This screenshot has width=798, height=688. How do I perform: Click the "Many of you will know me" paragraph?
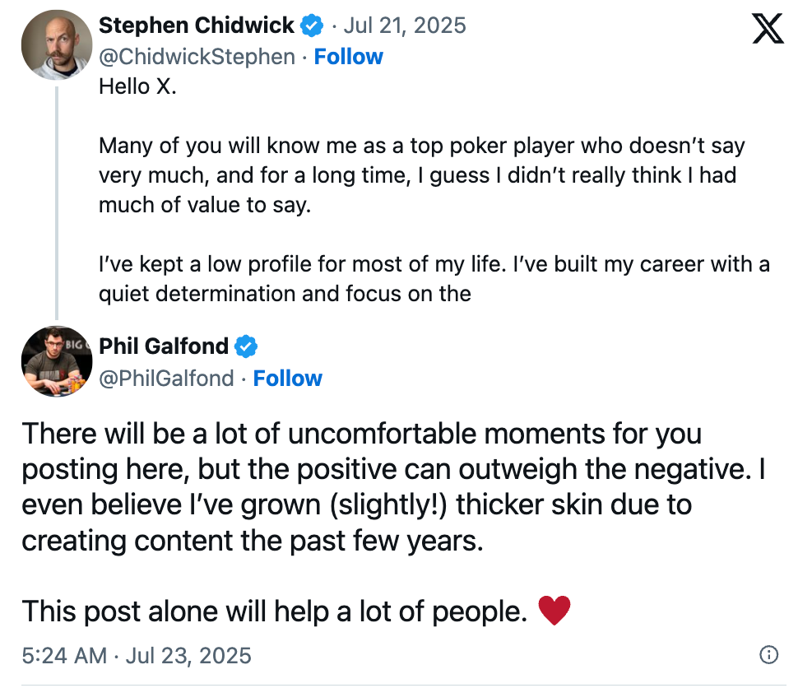click(421, 175)
